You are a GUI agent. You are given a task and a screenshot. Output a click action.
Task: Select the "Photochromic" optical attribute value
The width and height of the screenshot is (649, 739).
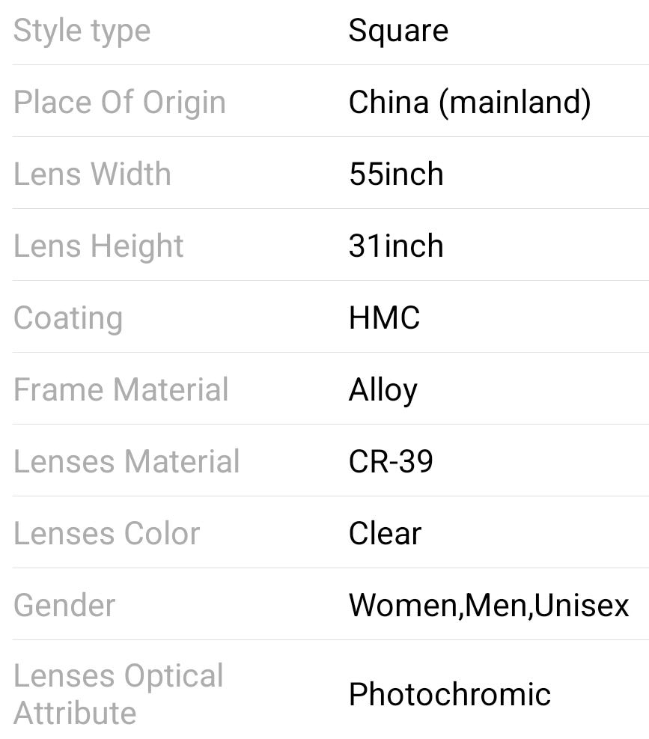click(x=449, y=695)
